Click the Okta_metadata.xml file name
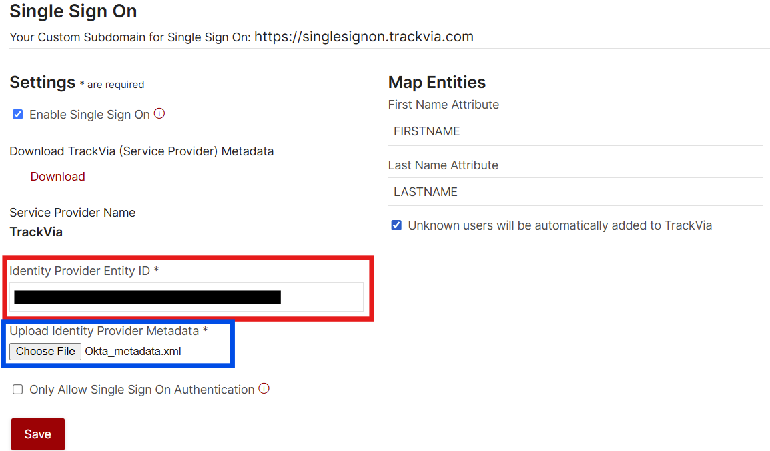 (133, 352)
